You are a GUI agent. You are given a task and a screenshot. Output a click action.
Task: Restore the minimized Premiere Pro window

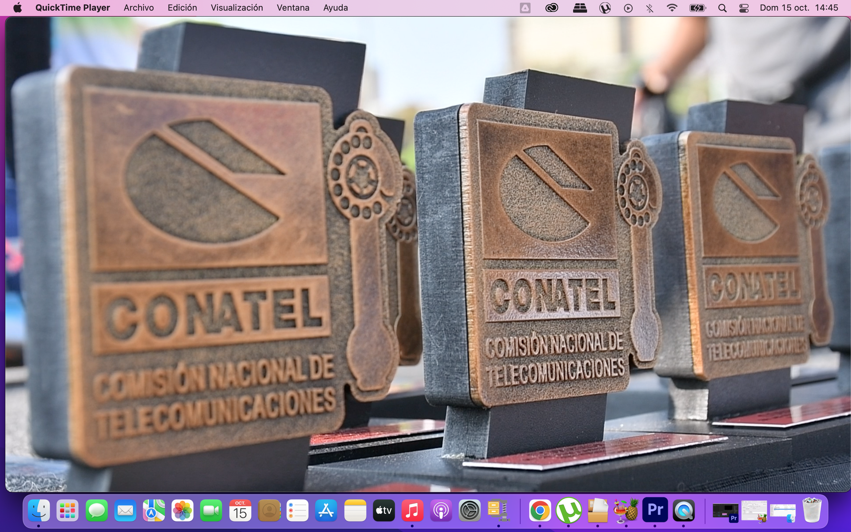[x=725, y=511]
